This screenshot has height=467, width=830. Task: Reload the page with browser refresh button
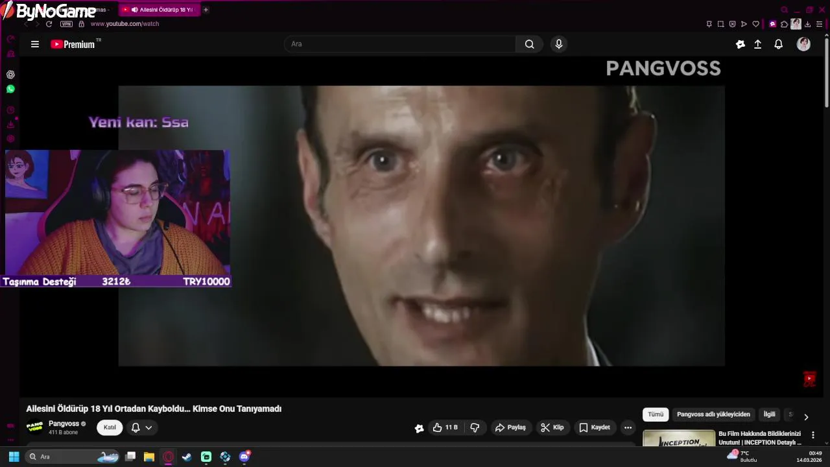tap(49, 24)
